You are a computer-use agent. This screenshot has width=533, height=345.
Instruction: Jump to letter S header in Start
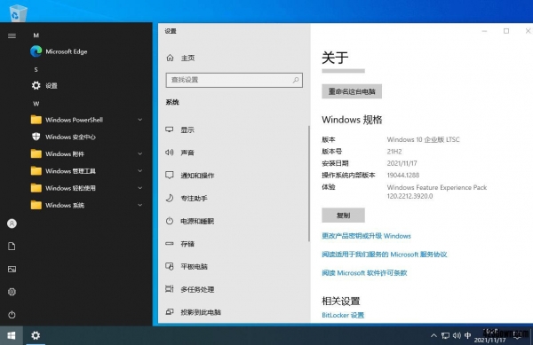pyautogui.click(x=36, y=69)
